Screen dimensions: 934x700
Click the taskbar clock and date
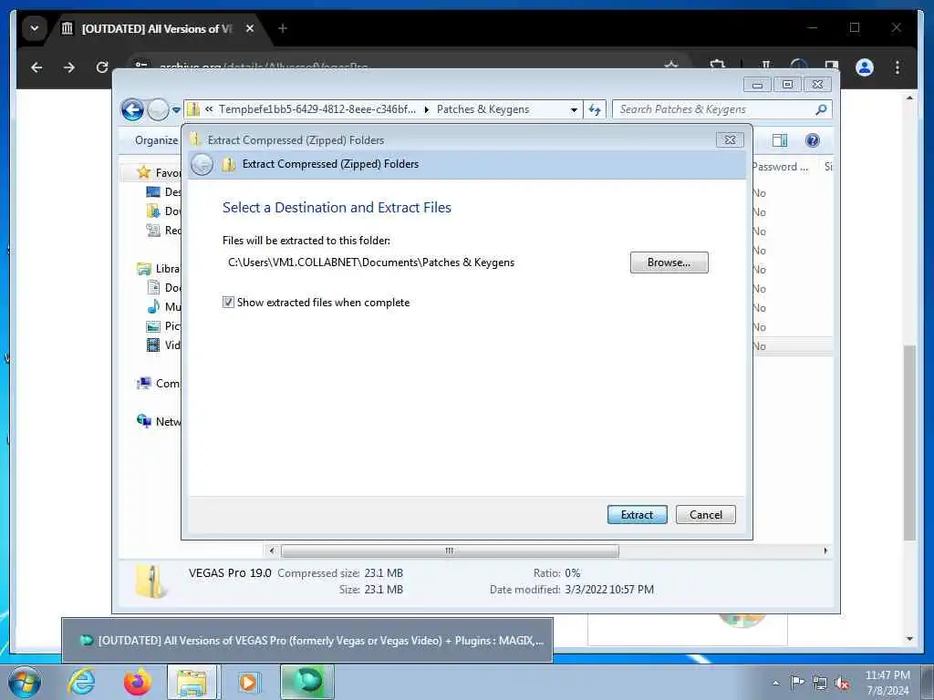pyautogui.click(x=887, y=683)
